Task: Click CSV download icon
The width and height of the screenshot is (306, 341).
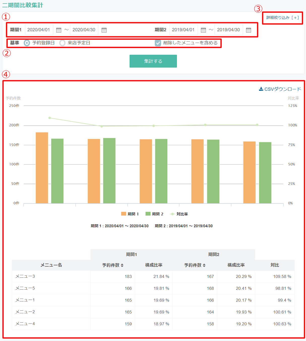Action: tap(261, 89)
